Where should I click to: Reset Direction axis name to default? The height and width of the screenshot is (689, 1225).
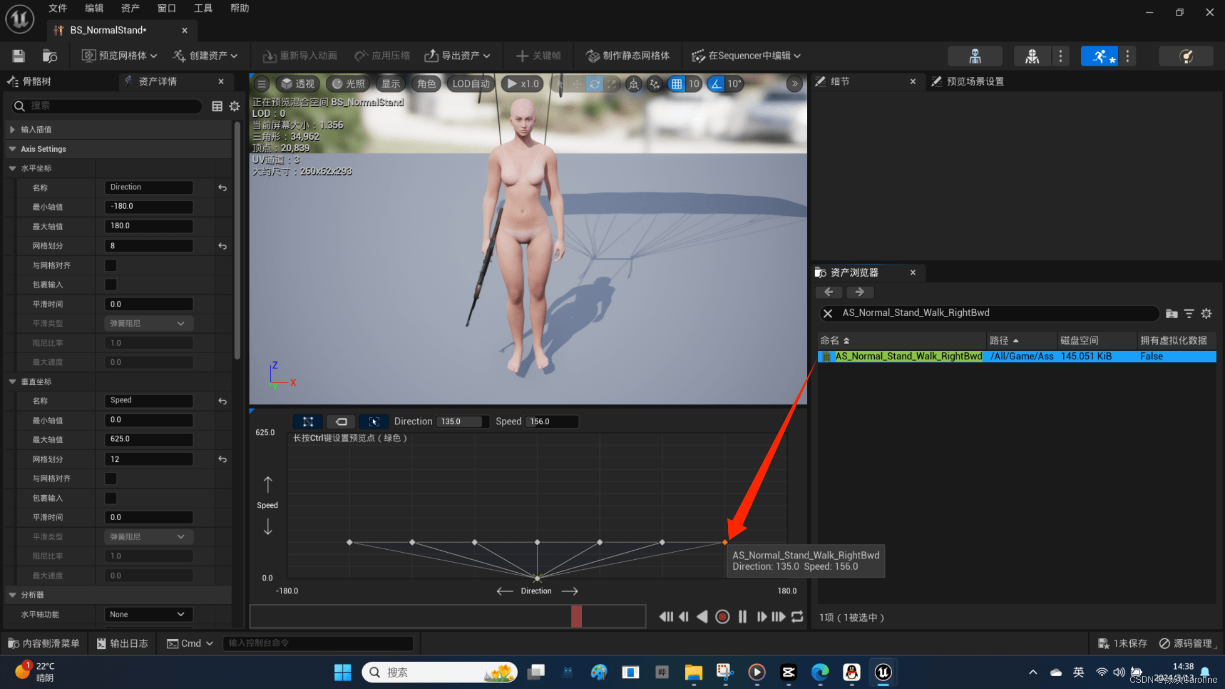pyautogui.click(x=223, y=188)
